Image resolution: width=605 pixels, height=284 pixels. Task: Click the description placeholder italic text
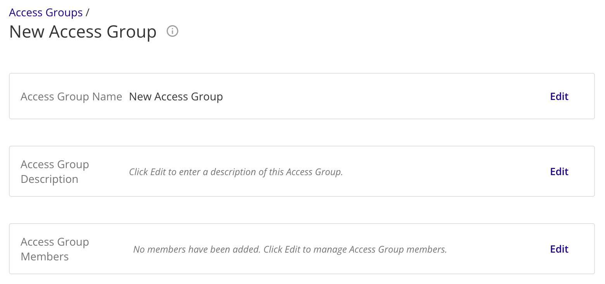236,172
